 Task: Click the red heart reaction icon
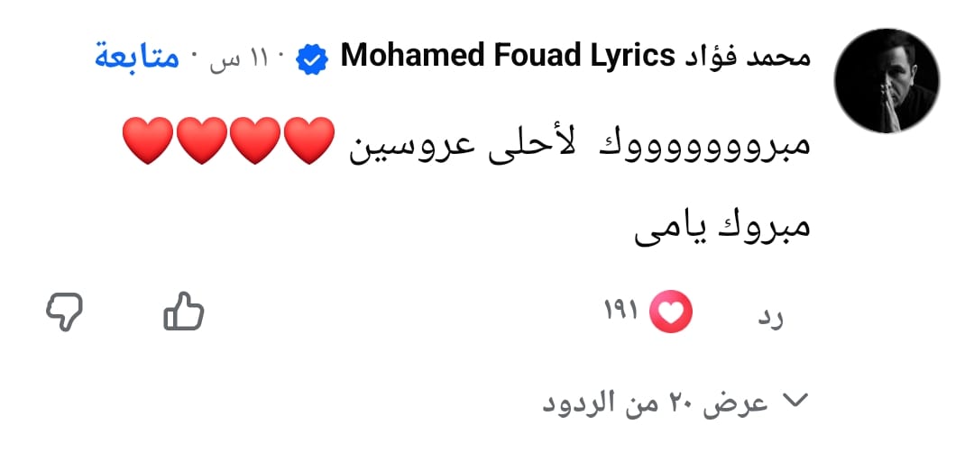[x=671, y=312]
